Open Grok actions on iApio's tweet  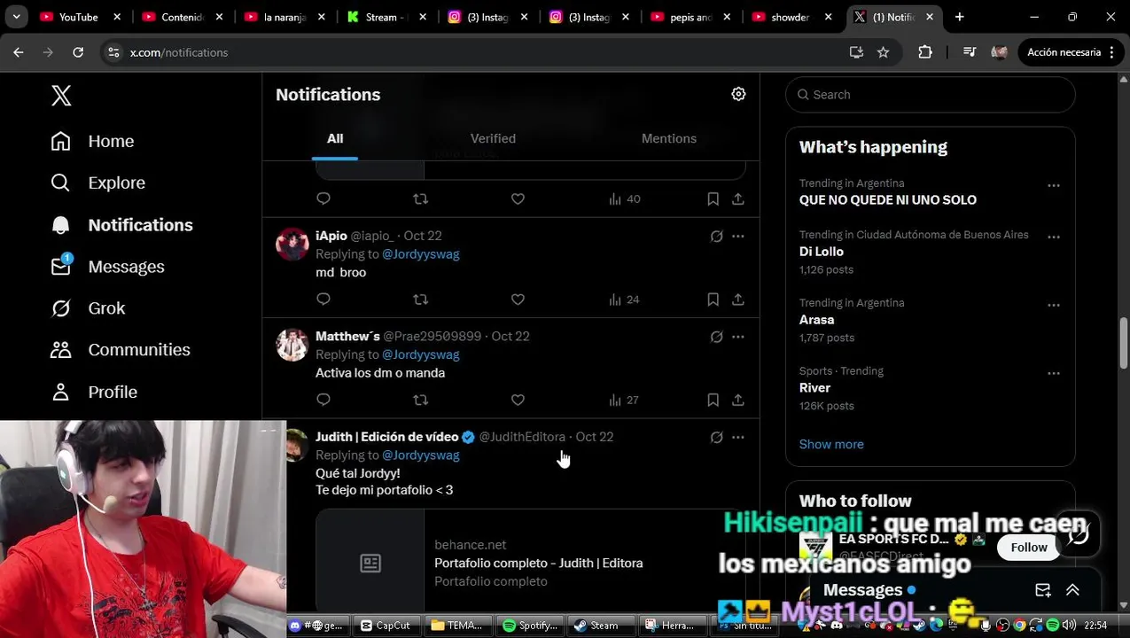click(716, 237)
